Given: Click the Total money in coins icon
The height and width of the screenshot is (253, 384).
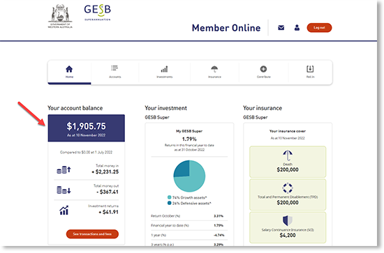Looking at the screenshot, I should pyautogui.click(x=64, y=169).
